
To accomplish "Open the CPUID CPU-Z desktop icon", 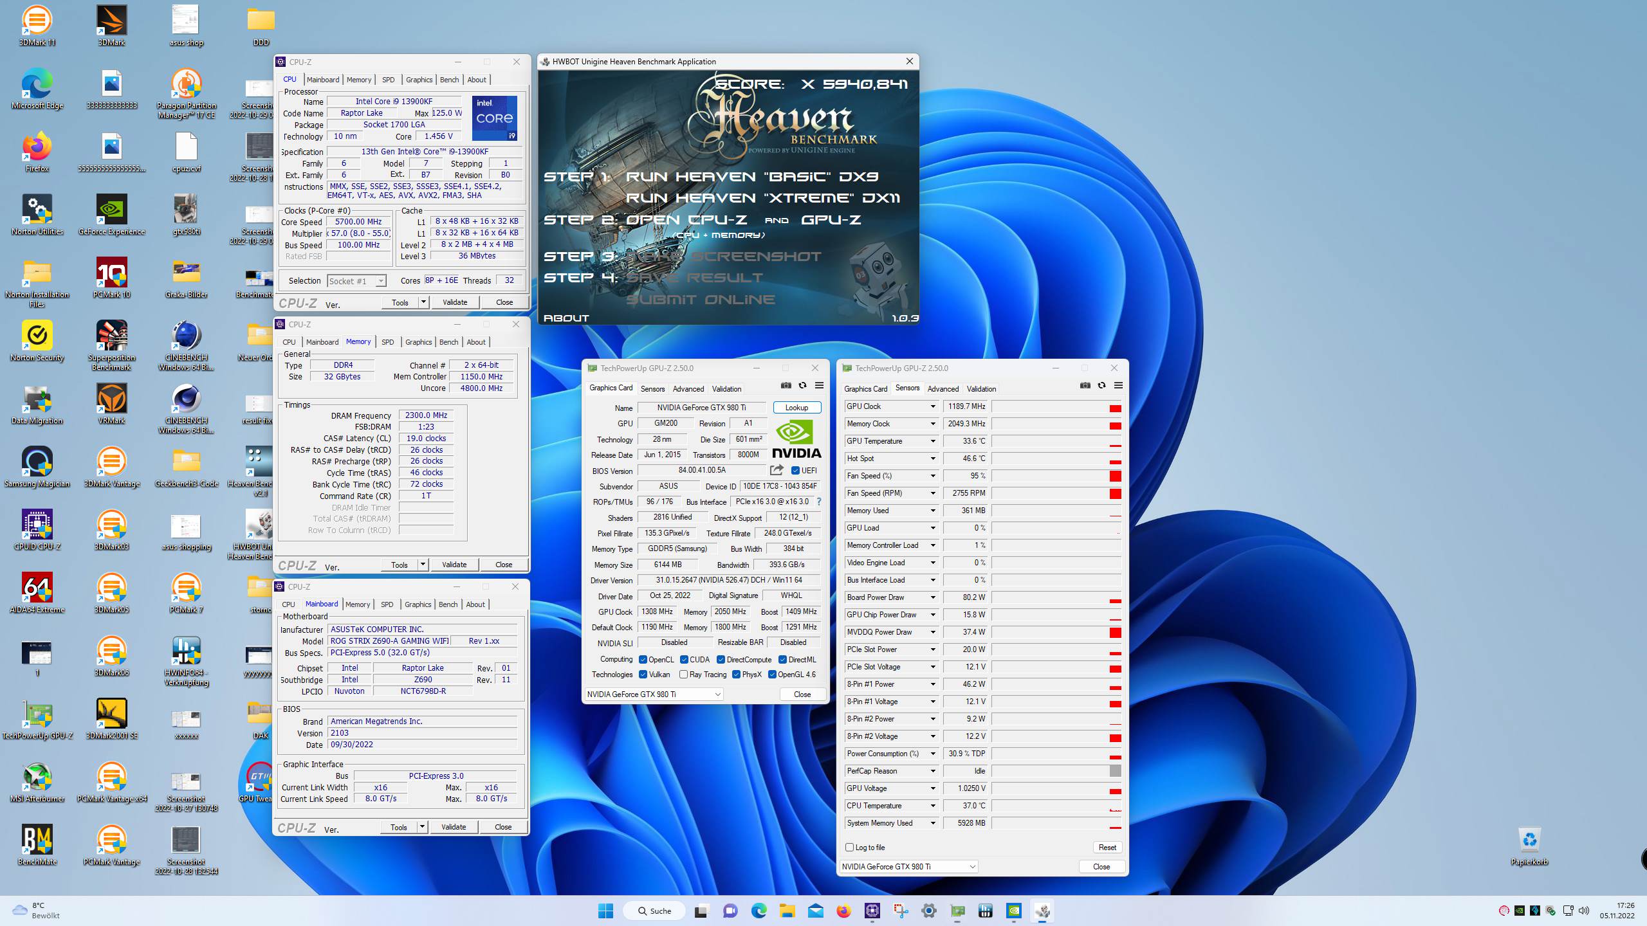I will [37, 530].
